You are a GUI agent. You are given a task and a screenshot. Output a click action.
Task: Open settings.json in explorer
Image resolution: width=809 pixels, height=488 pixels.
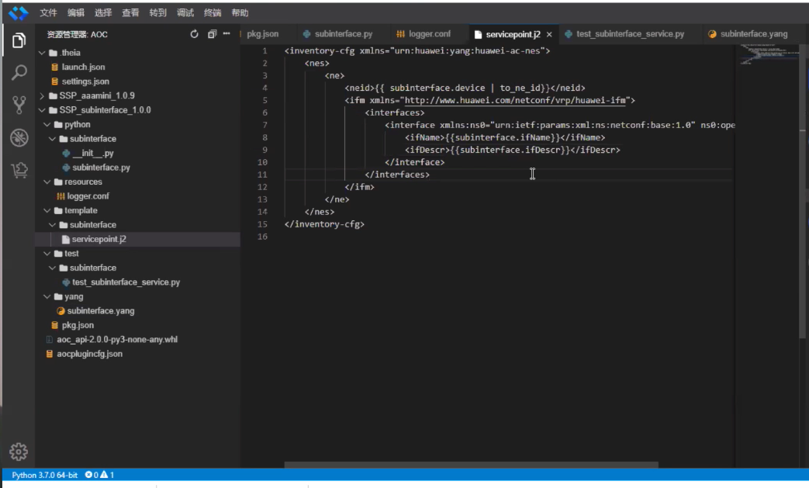tap(85, 81)
